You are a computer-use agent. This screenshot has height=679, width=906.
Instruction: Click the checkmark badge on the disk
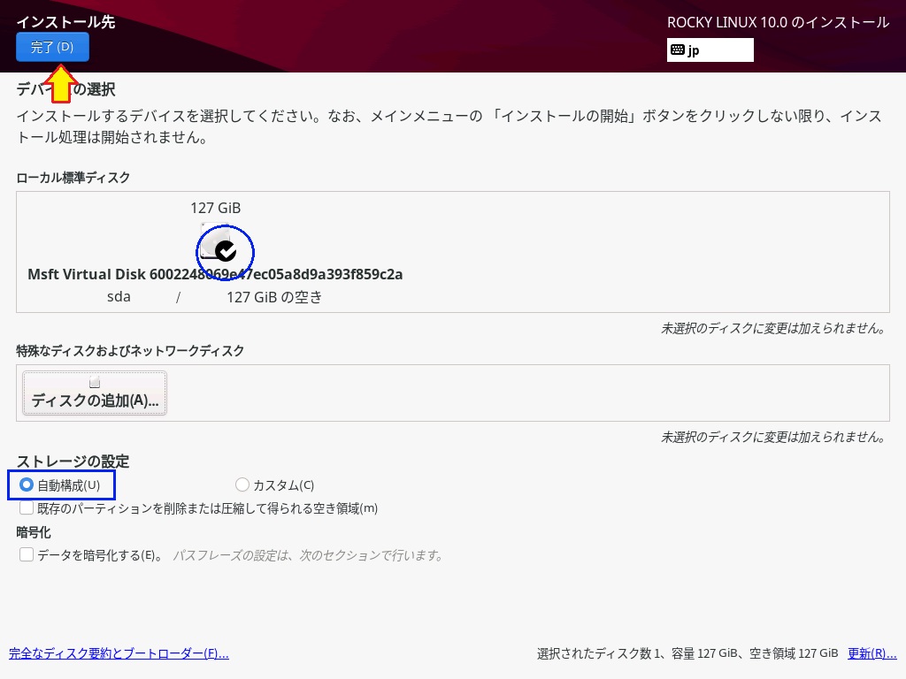(226, 252)
